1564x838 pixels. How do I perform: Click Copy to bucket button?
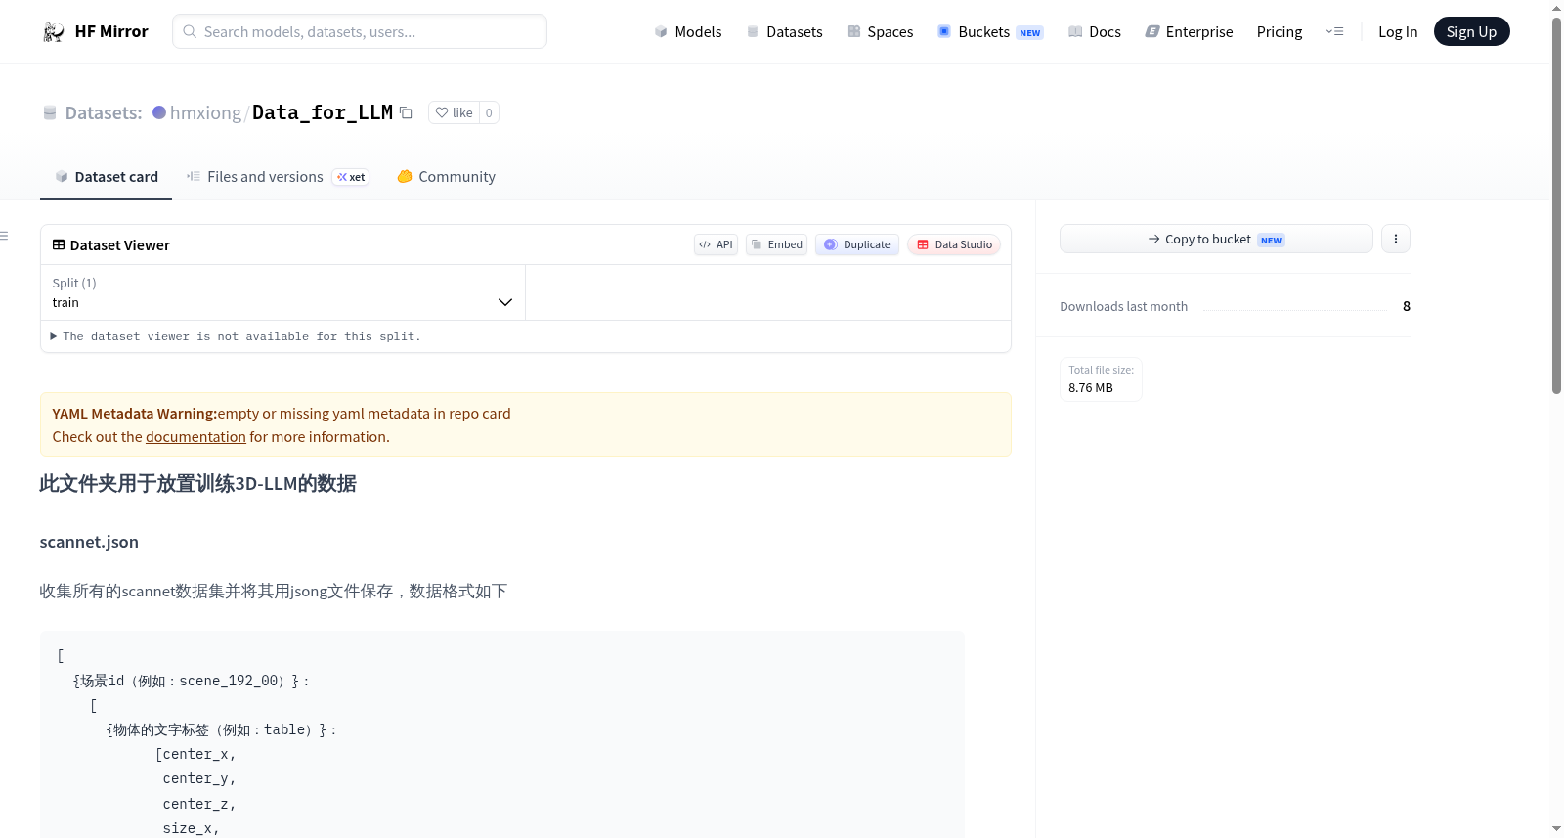(1216, 239)
